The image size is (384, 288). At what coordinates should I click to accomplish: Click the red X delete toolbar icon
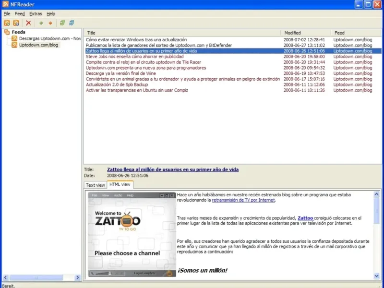click(28, 23)
